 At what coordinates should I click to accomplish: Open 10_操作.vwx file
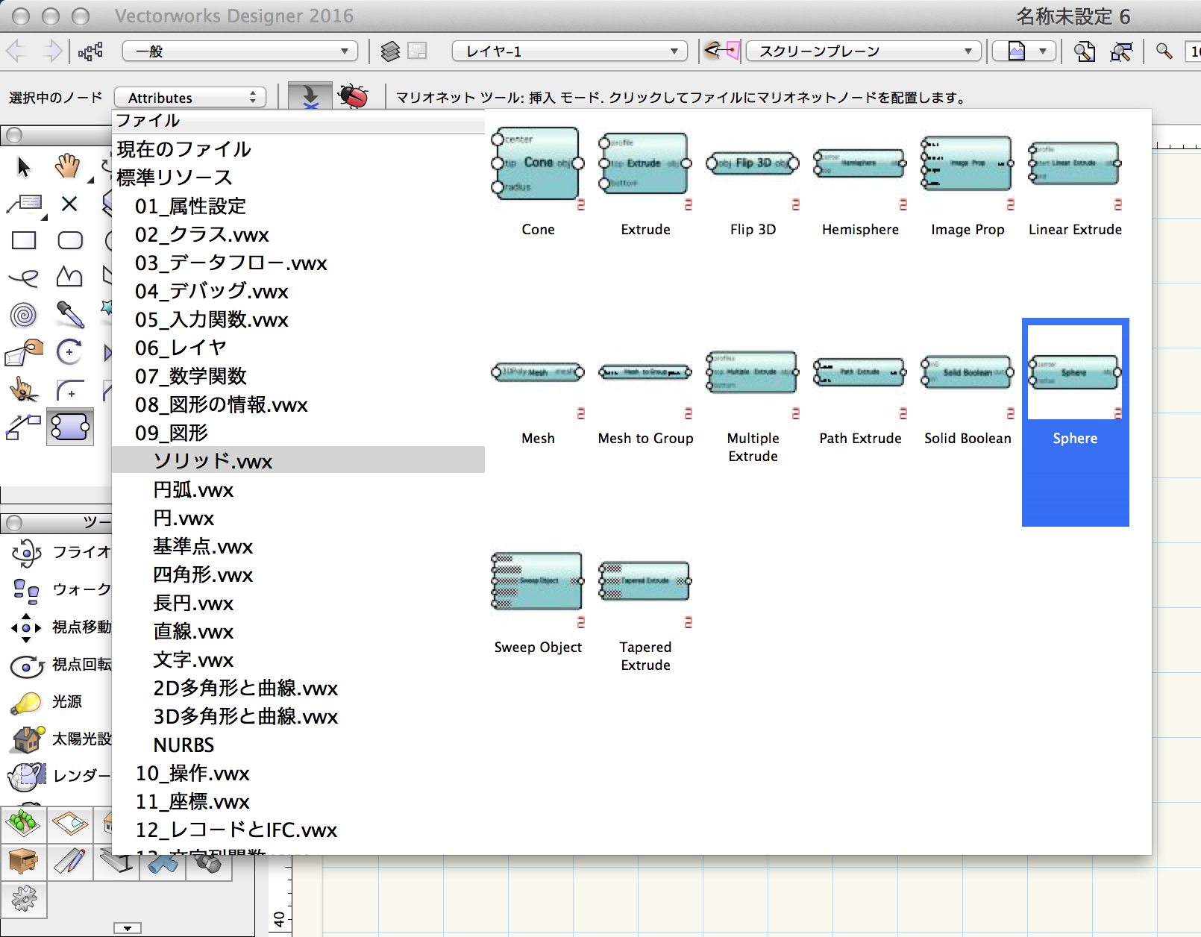[192, 773]
